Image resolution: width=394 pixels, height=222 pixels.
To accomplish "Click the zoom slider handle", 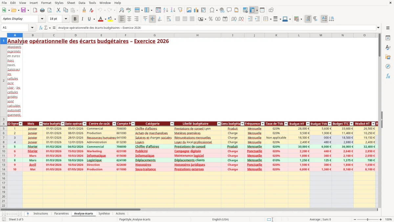I will tap(367, 219).
